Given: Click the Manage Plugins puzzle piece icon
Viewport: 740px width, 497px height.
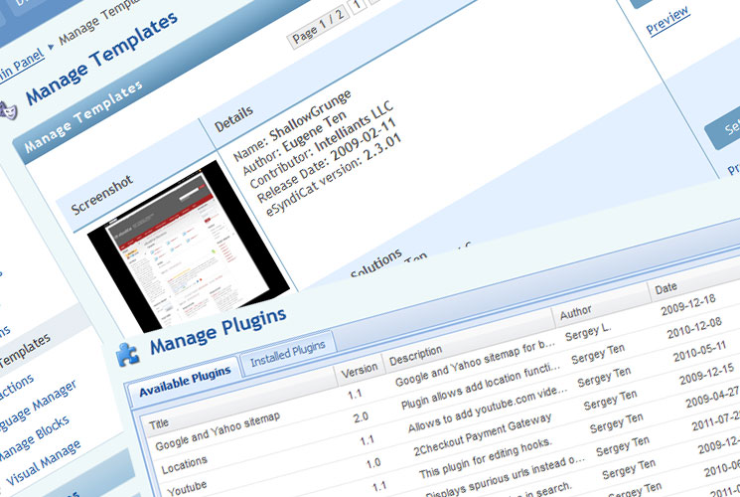Looking at the screenshot, I should point(128,354).
